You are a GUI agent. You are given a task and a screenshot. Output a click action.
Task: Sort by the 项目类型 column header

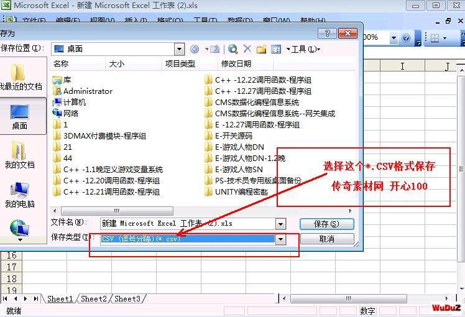tap(190, 64)
